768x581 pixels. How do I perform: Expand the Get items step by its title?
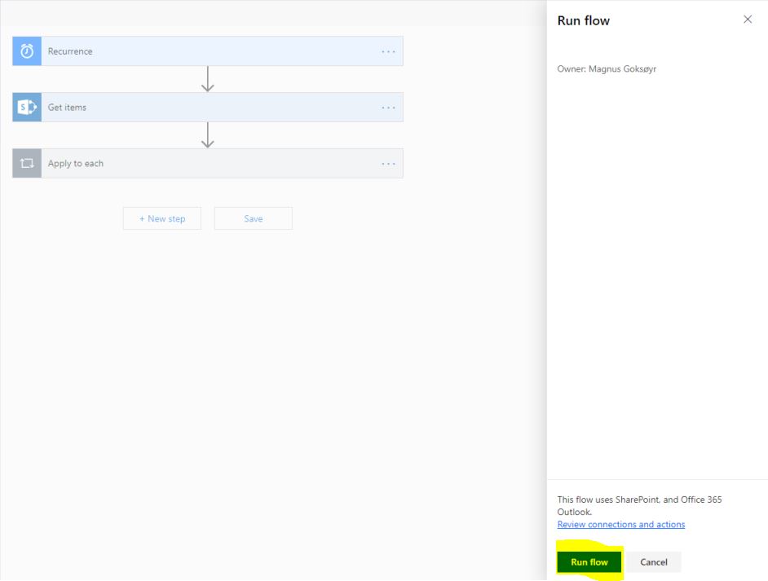click(x=67, y=108)
